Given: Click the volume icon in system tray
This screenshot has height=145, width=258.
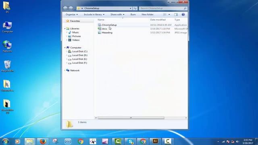Looking at the screenshot, I should coord(237,141).
